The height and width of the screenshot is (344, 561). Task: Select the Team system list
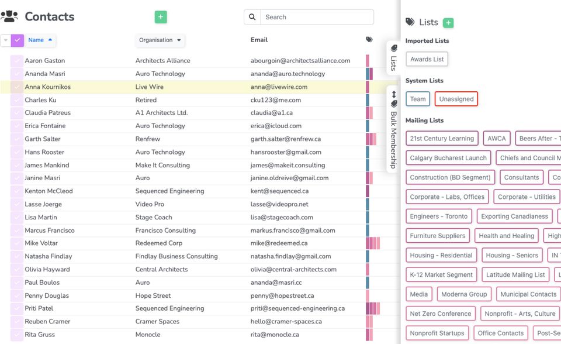coord(418,99)
